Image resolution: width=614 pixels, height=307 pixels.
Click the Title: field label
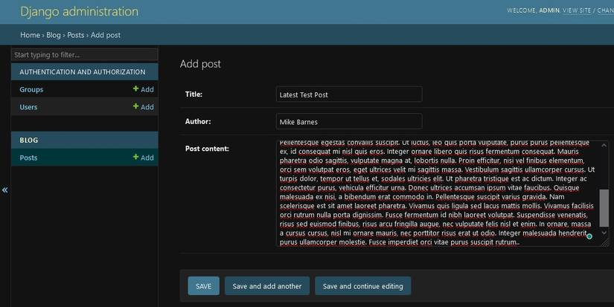pos(194,94)
